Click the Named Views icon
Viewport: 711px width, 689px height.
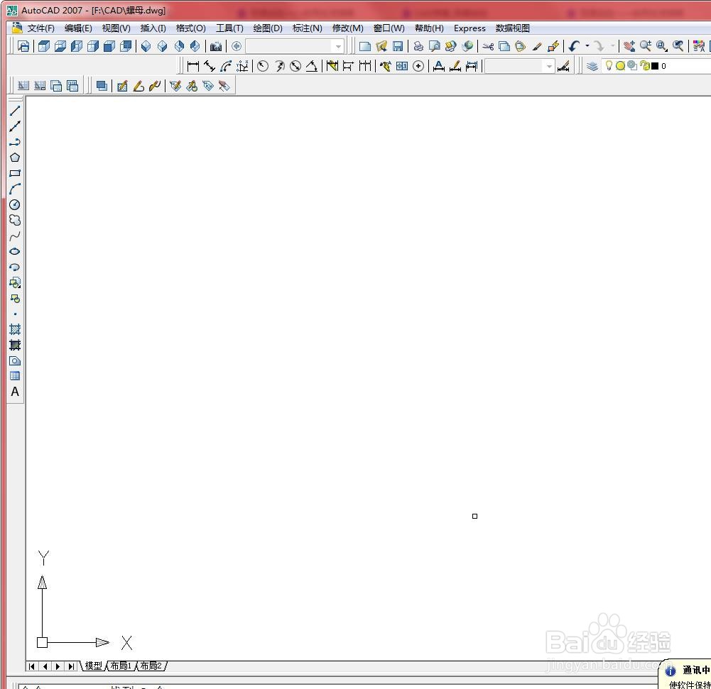click(x=23, y=46)
